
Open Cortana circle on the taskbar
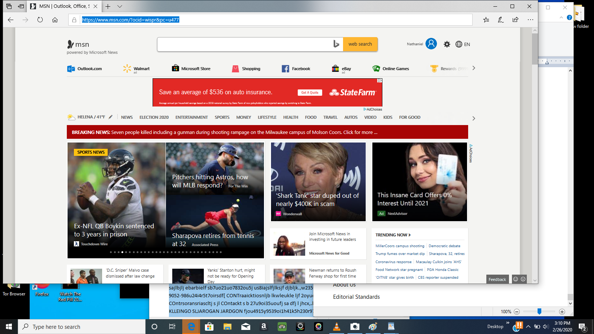154,327
